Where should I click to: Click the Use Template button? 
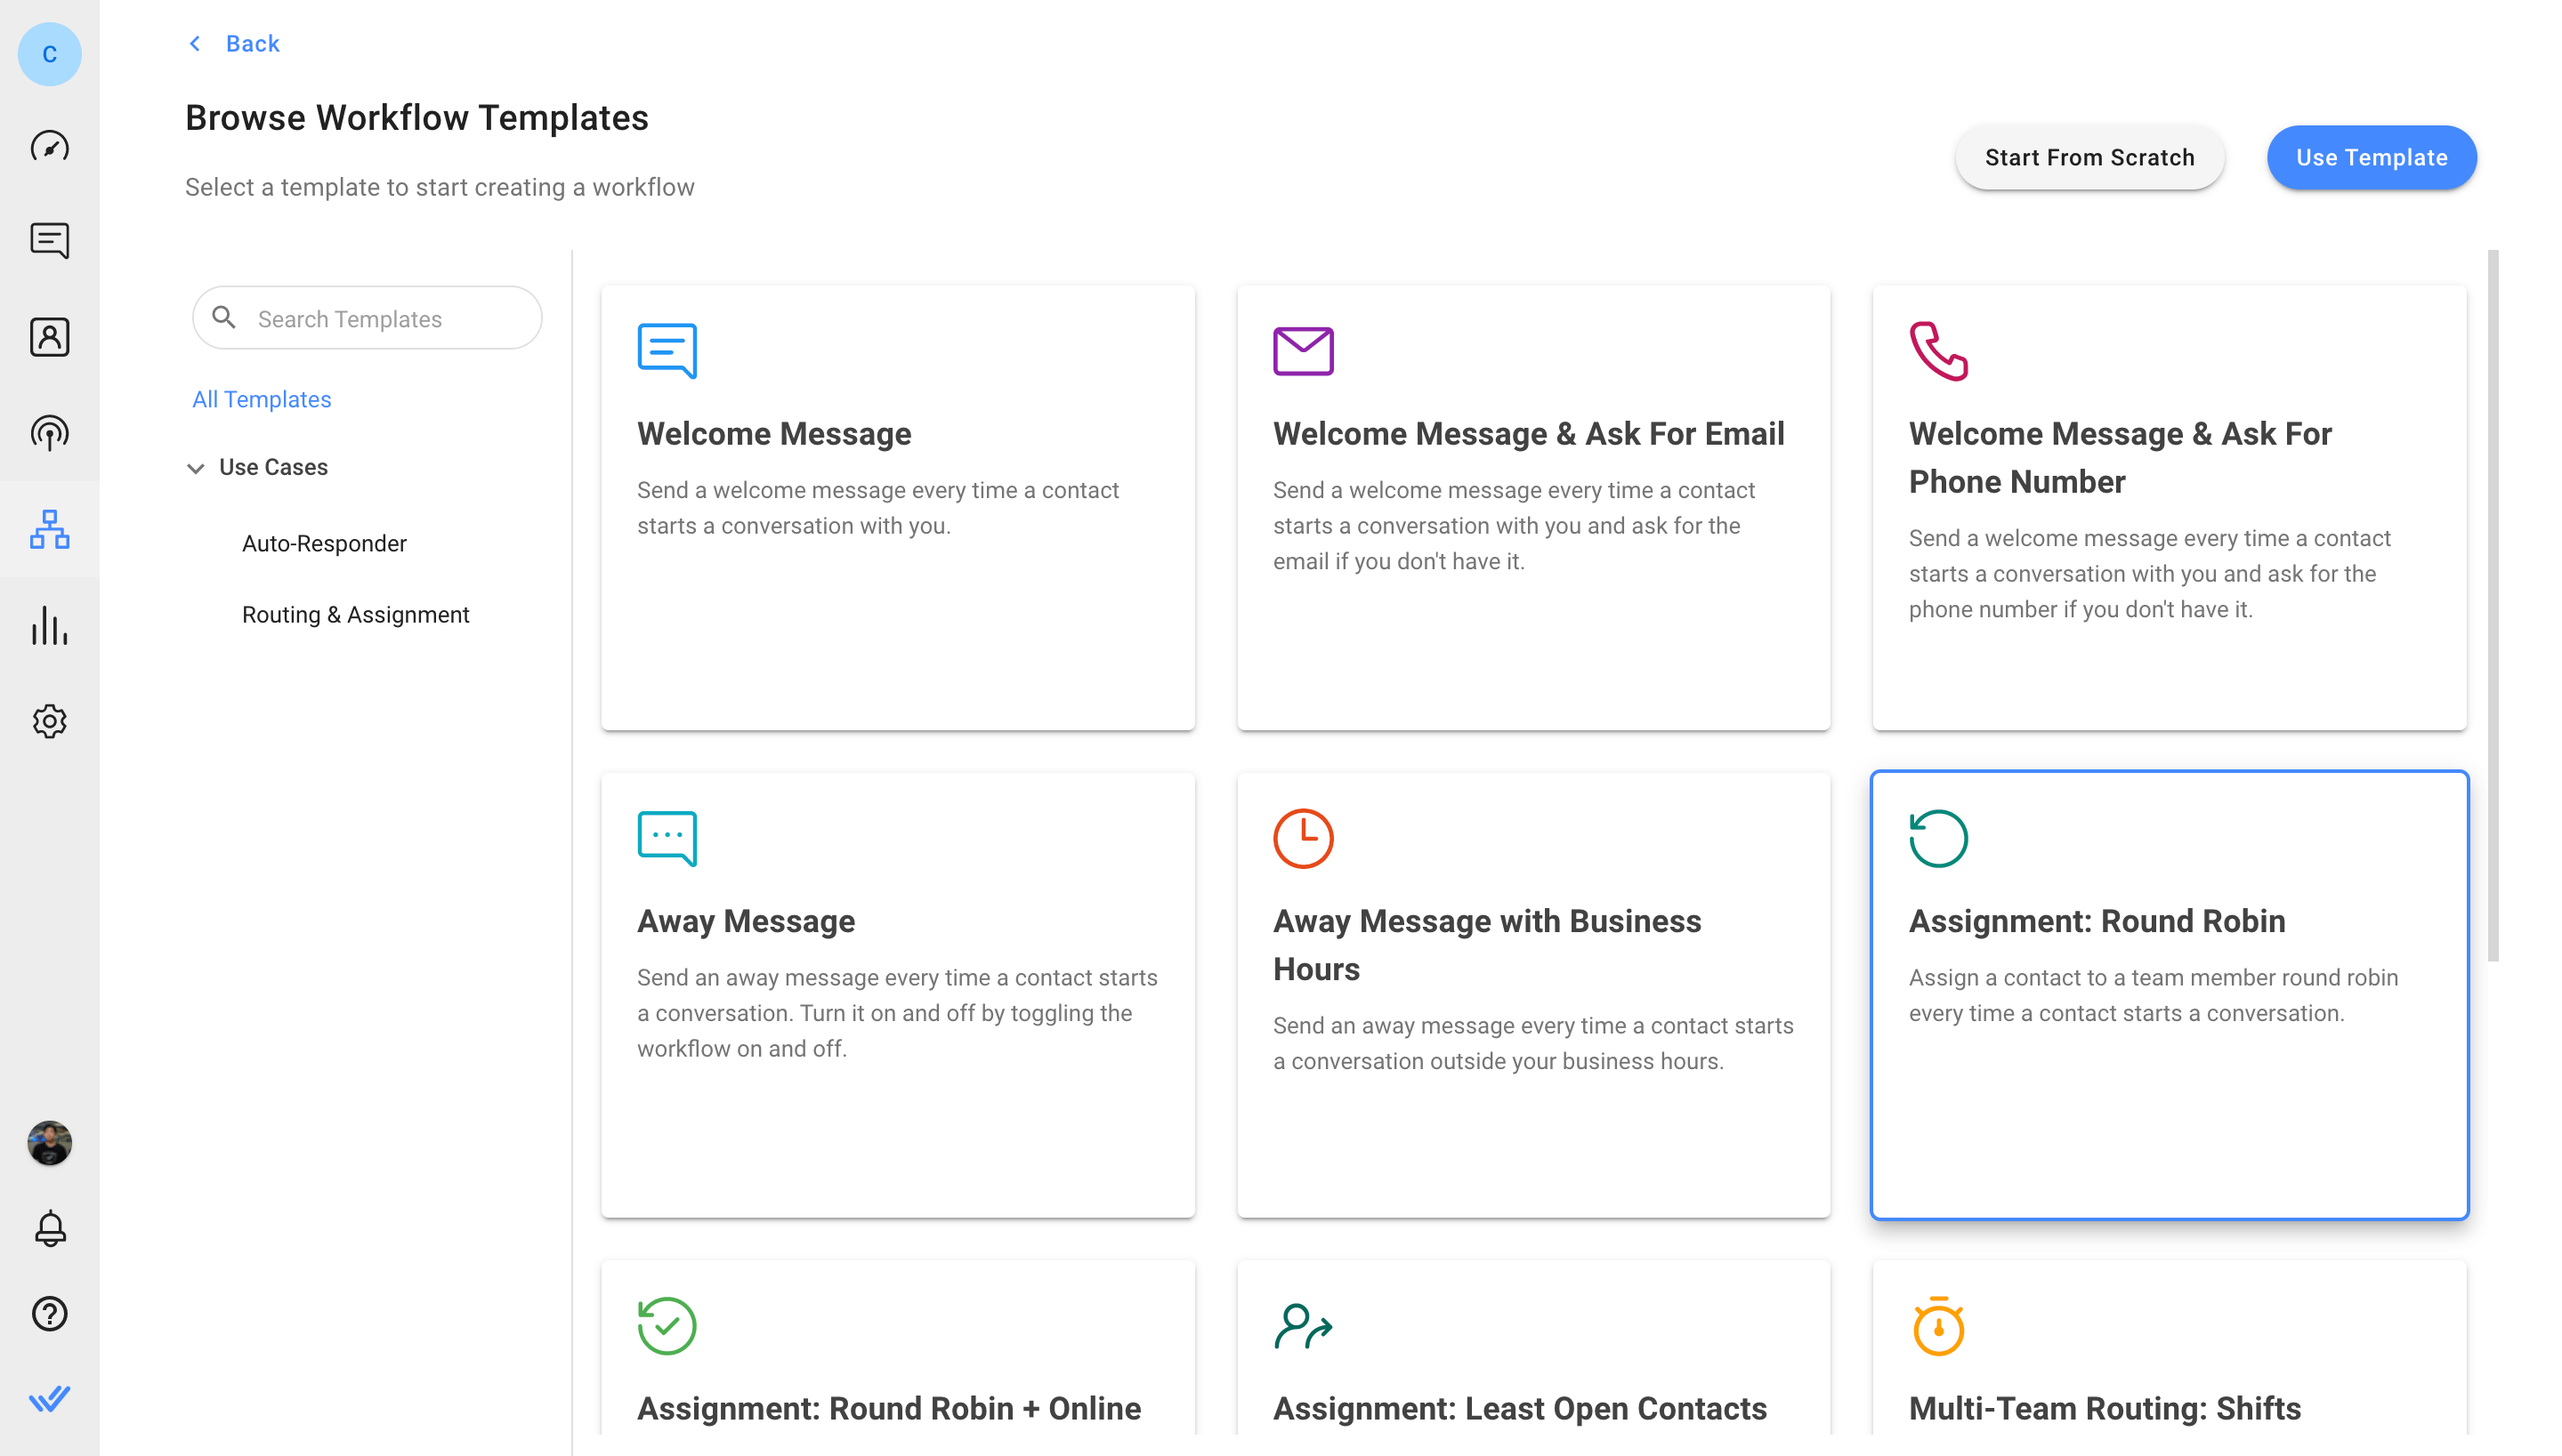click(2370, 157)
